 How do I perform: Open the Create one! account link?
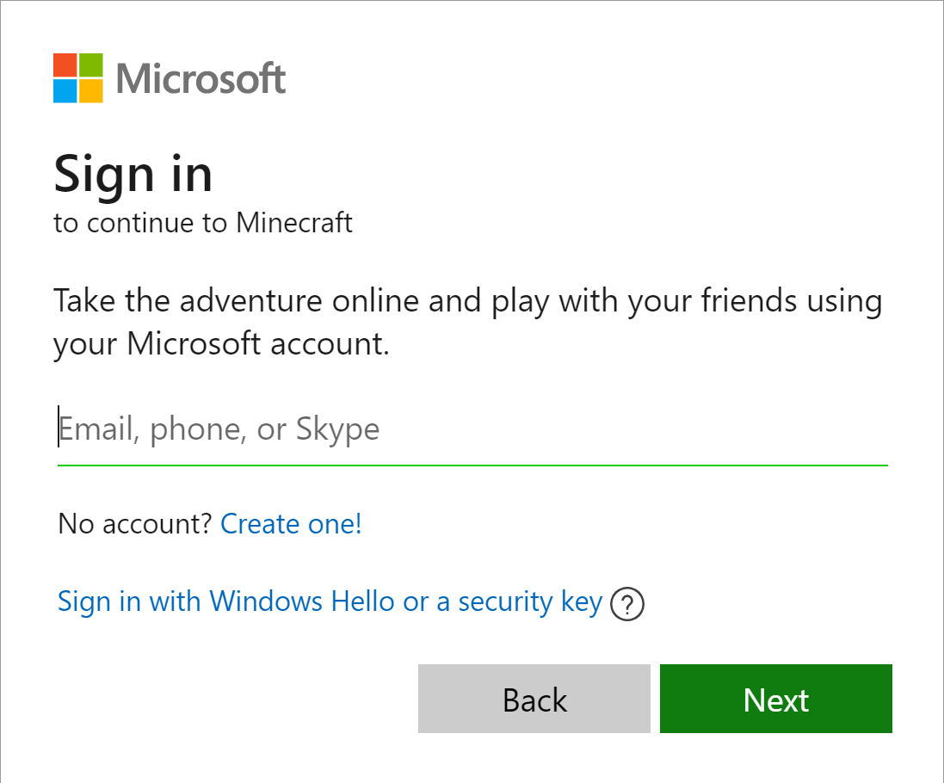click(x=291, y=523)
